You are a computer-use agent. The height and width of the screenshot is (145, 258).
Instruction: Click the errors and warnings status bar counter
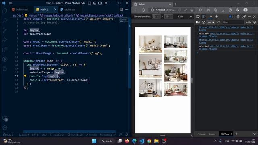[x=8, y=135]
